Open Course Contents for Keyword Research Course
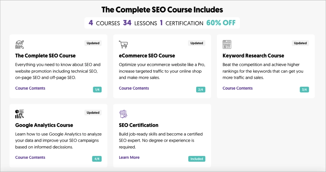 click(237, 88)
